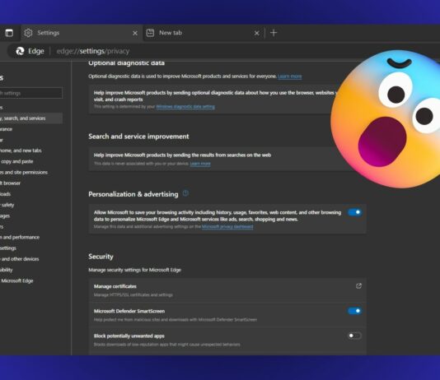Toggle off personalization browsing activity switch

coord(354,212)
